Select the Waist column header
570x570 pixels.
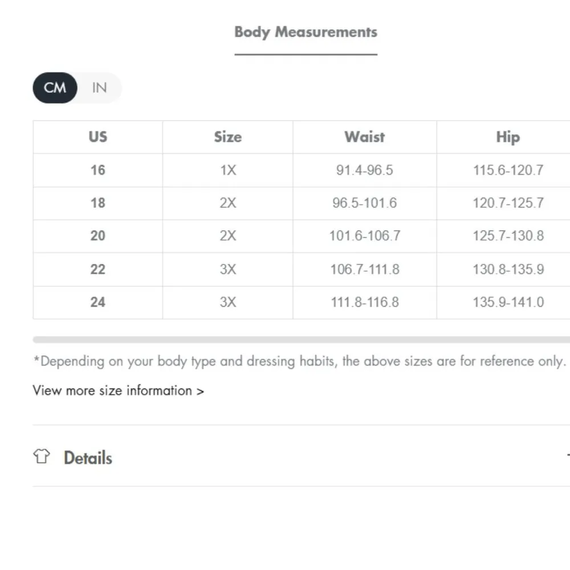click(x=364, y=137)
